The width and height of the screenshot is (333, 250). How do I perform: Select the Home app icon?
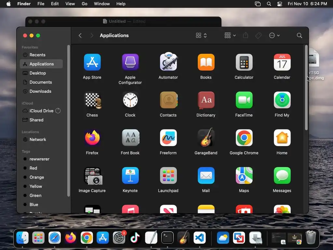coord(282,138)
